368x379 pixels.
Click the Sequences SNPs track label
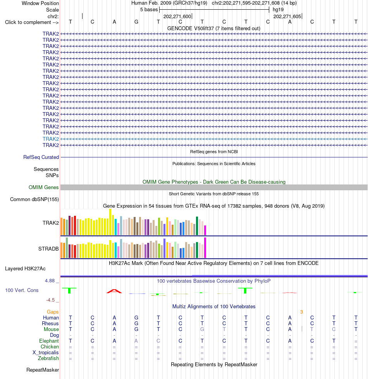tap(46, 172)
